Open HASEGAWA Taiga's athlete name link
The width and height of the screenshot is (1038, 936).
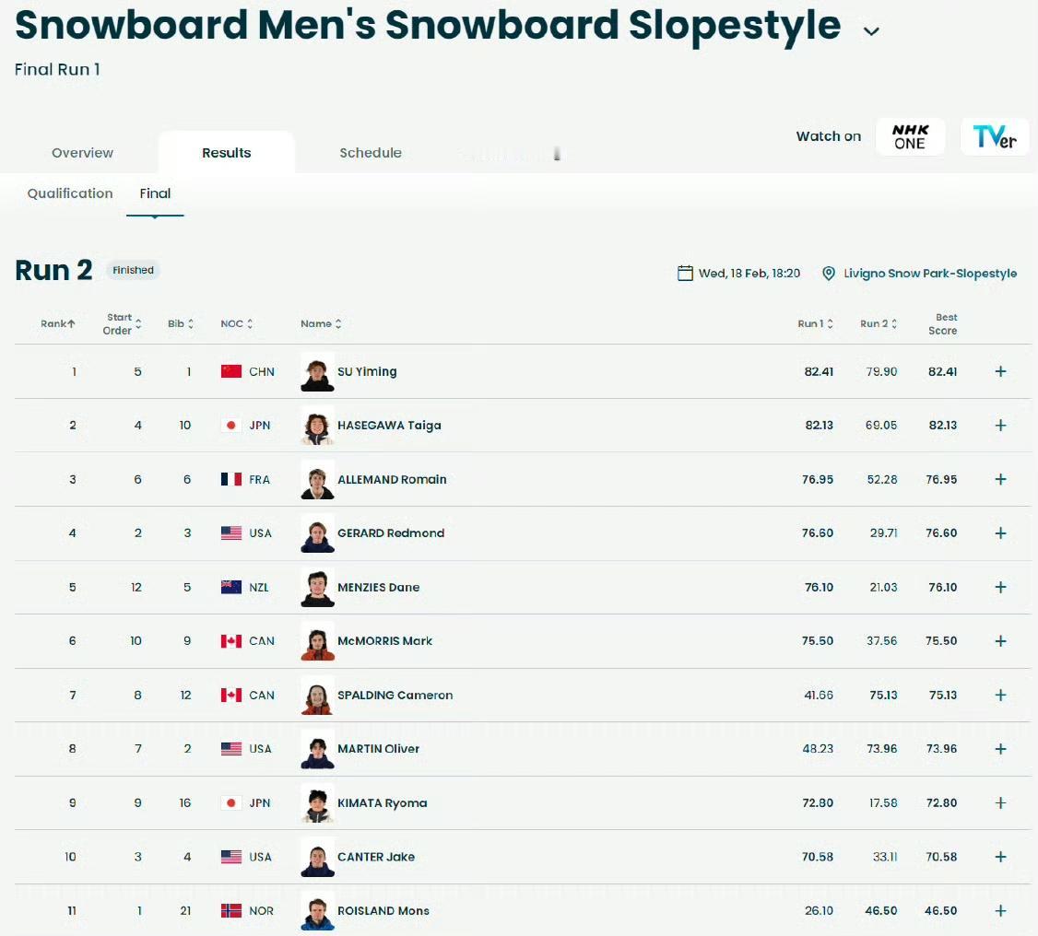click(389, 425)
